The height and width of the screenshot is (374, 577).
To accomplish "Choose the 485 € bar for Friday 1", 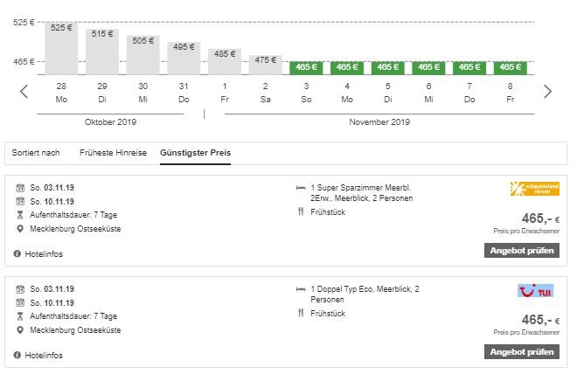I will (x=225, y=61).
